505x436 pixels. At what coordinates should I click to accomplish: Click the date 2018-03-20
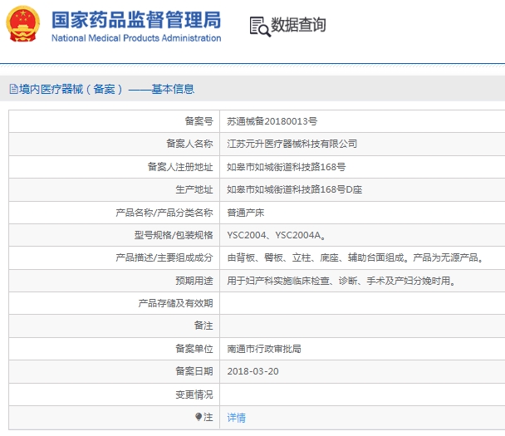[252, 371]
